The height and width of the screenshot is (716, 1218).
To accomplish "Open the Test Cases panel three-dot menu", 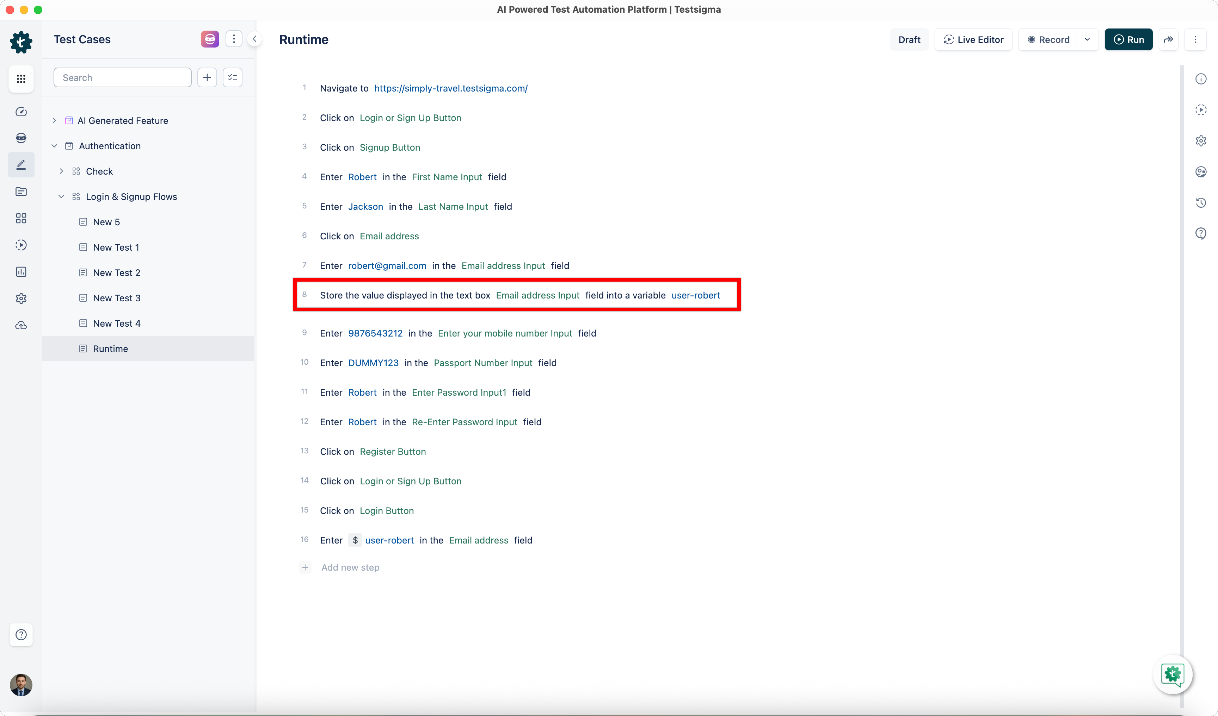I will tap(234, 39).
